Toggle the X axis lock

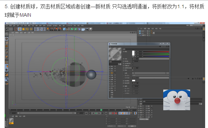(36, 29)
